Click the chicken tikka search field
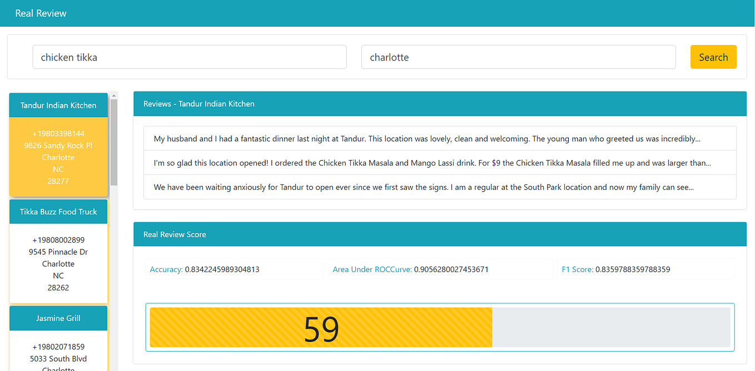 [x=189, y=57]
